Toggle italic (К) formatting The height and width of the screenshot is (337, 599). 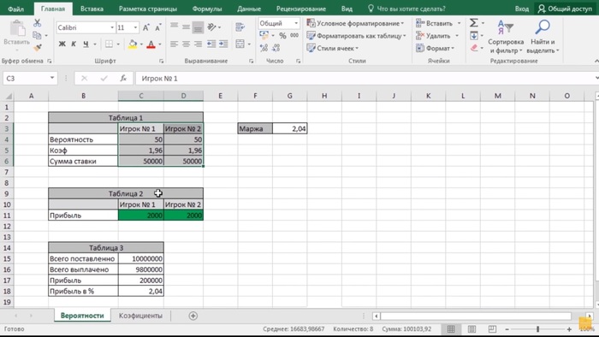click(74, 44)
